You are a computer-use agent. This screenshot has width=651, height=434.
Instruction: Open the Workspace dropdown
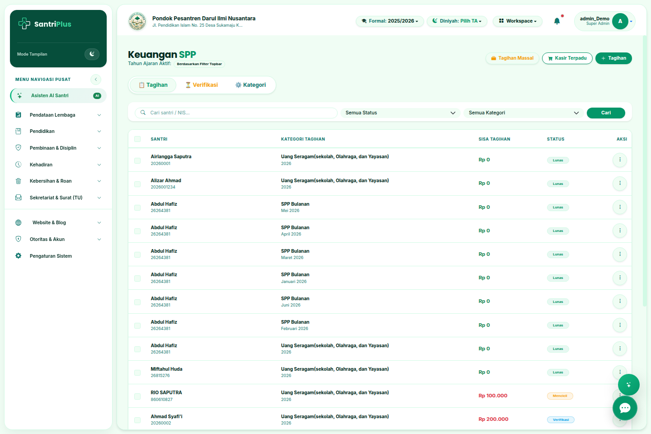(518, 21)
